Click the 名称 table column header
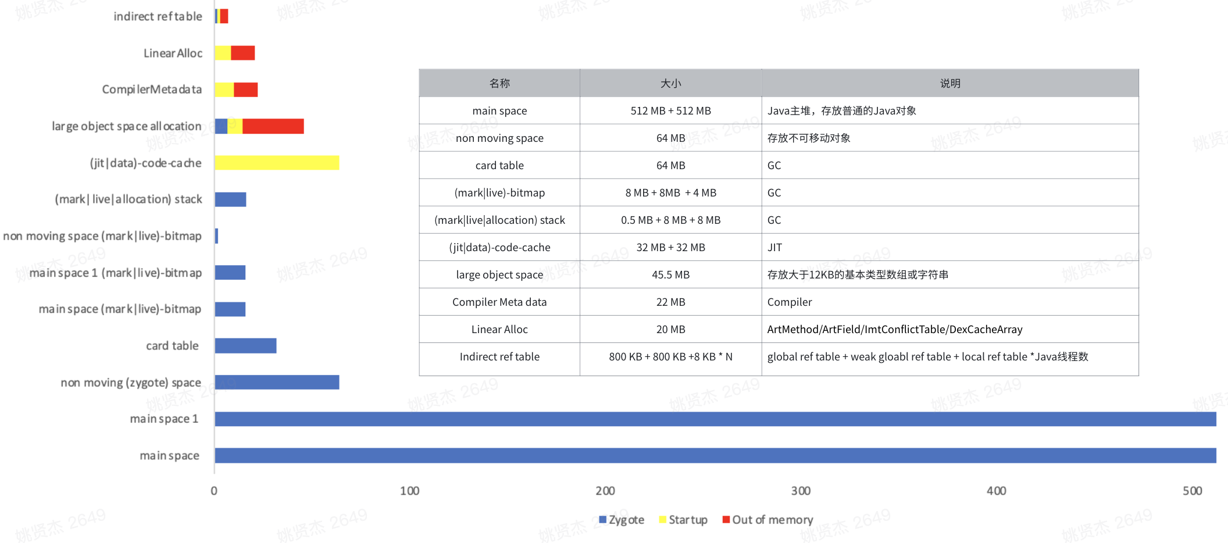The image size is (1228, 543). click(x=499, y=83)
